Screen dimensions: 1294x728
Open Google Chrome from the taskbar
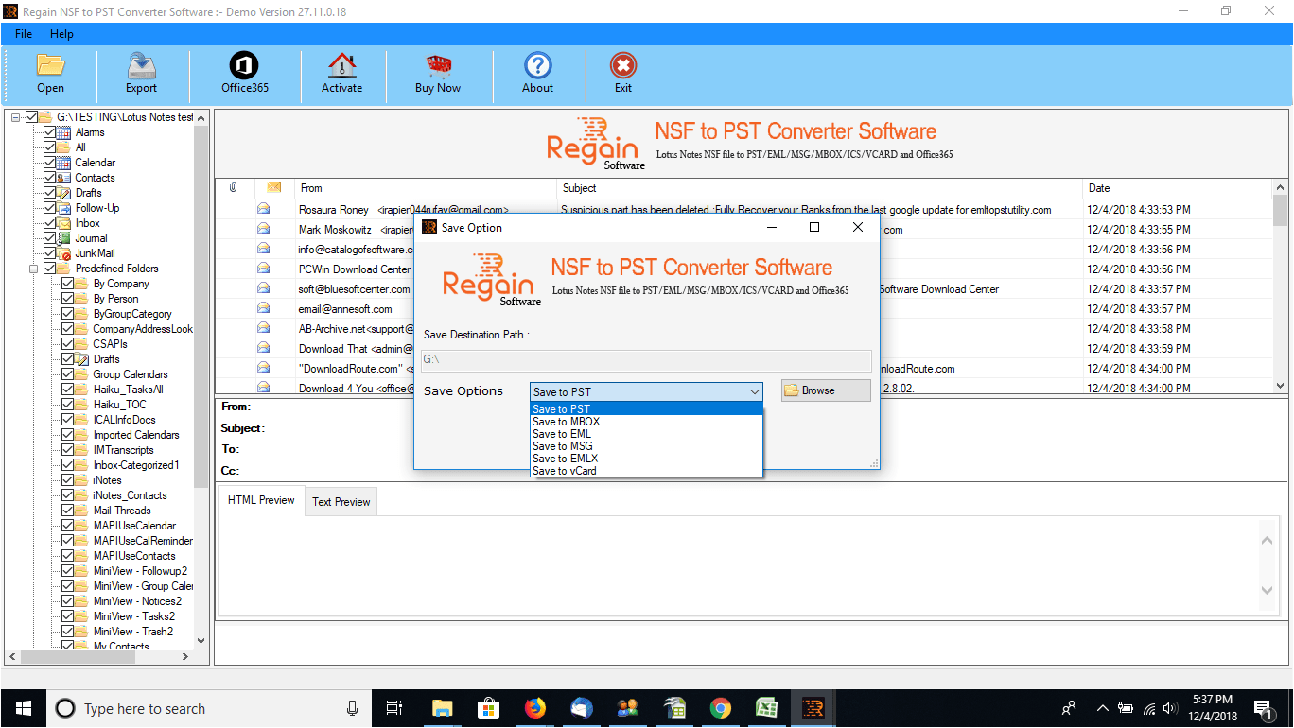721,708
